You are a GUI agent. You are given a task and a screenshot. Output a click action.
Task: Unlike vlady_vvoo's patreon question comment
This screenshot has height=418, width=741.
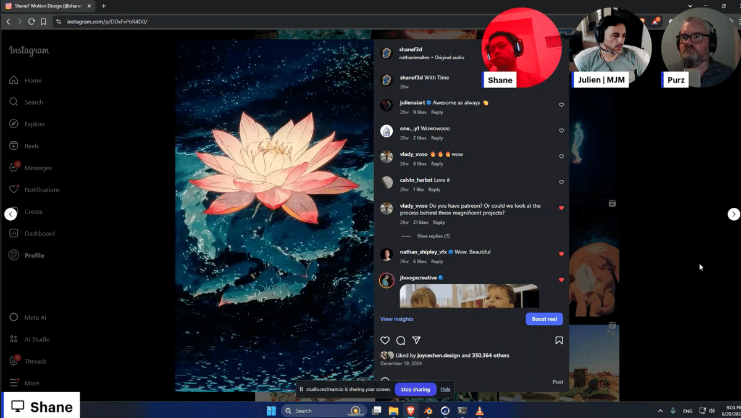pos(561,208)
